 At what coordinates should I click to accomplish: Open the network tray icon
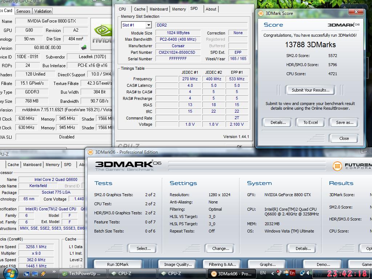point(302,273)
